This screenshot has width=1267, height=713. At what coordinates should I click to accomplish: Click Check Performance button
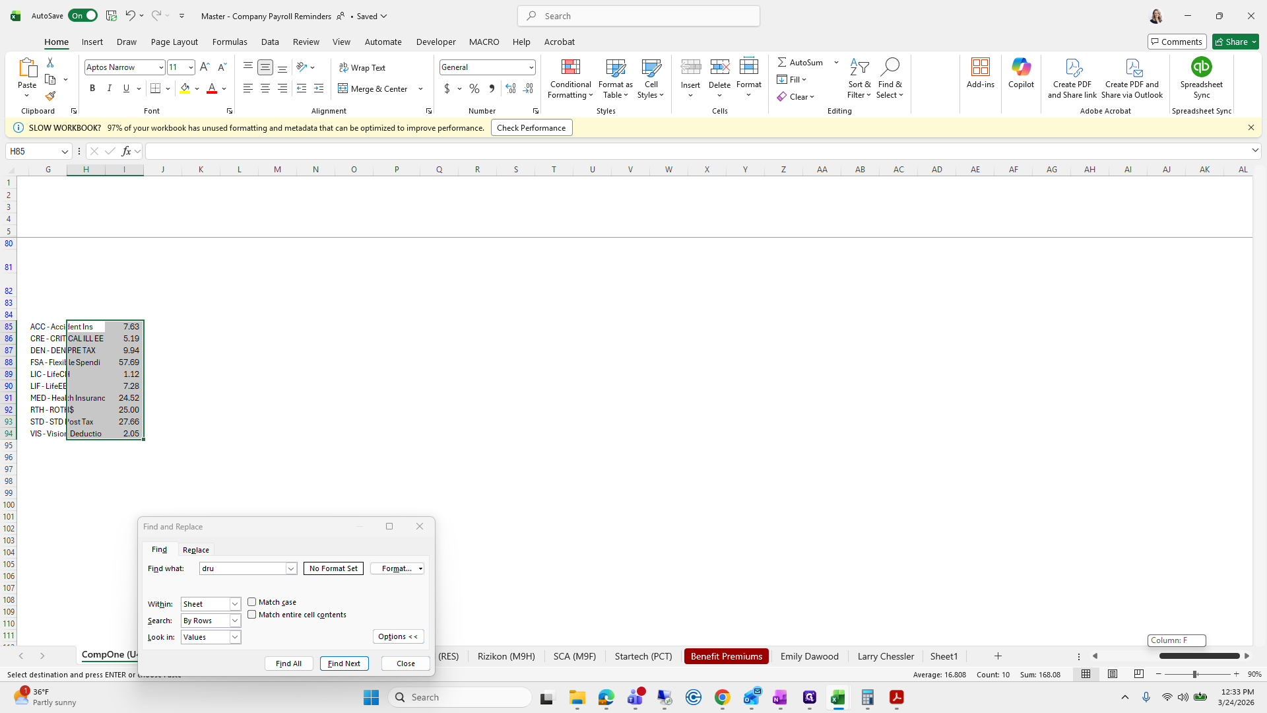(531, 128)
